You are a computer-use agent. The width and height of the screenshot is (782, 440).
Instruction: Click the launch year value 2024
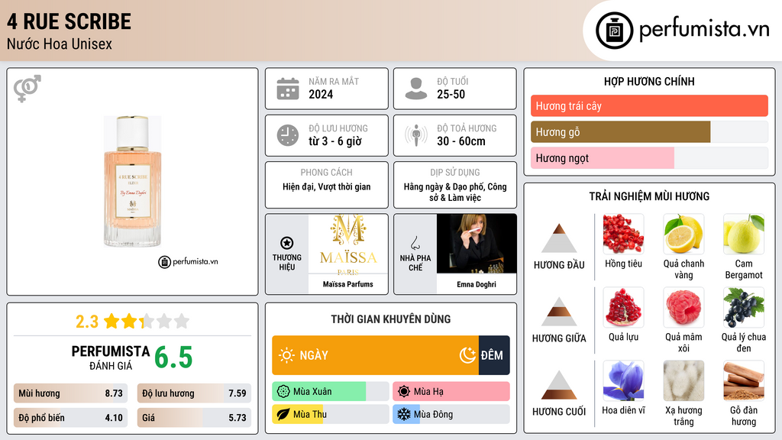click(321, 94)
